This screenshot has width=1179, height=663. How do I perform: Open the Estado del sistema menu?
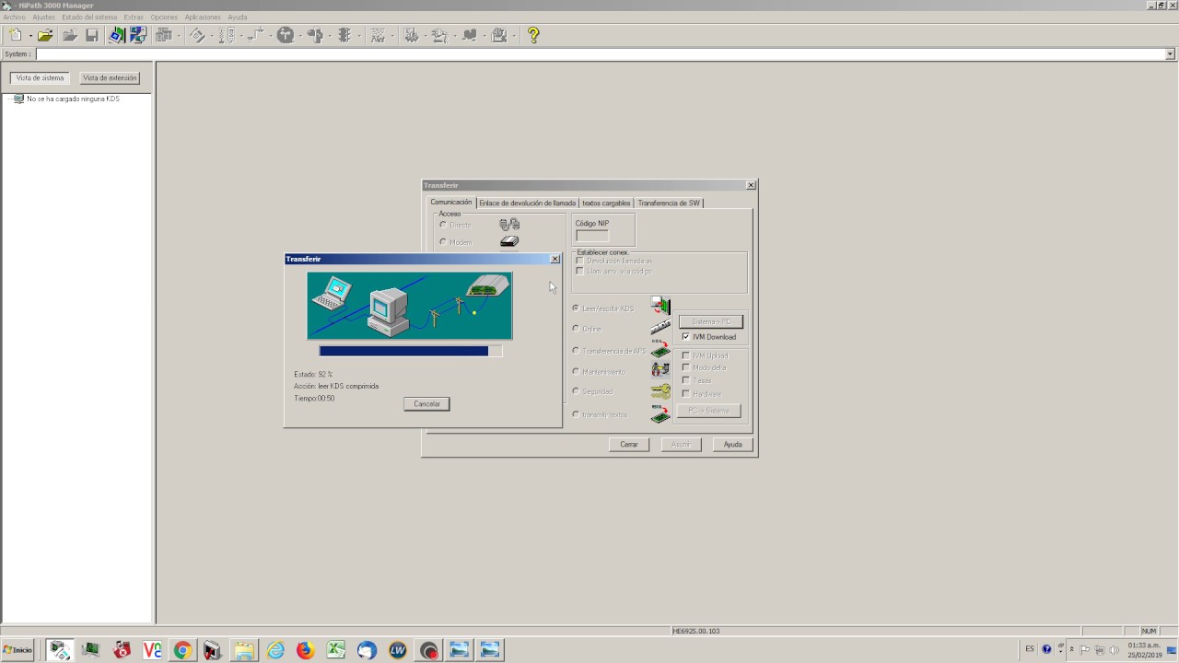coord(89,17)
